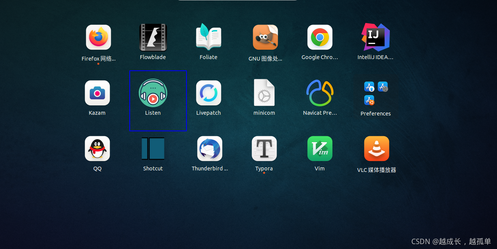Click the 'Navicat Pre...' label
Viewport: 497px width, 249px height.
320,113
